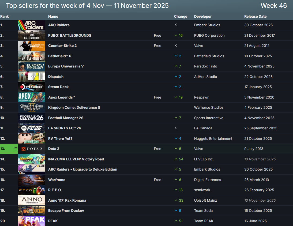Click the EA SPORTS FC 26 thumbnail

coord(32,128)
